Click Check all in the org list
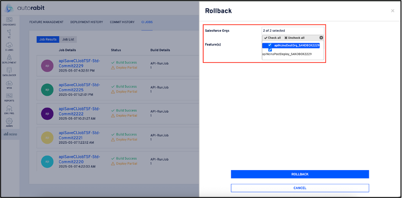402x198 pixels. point(272,38)
